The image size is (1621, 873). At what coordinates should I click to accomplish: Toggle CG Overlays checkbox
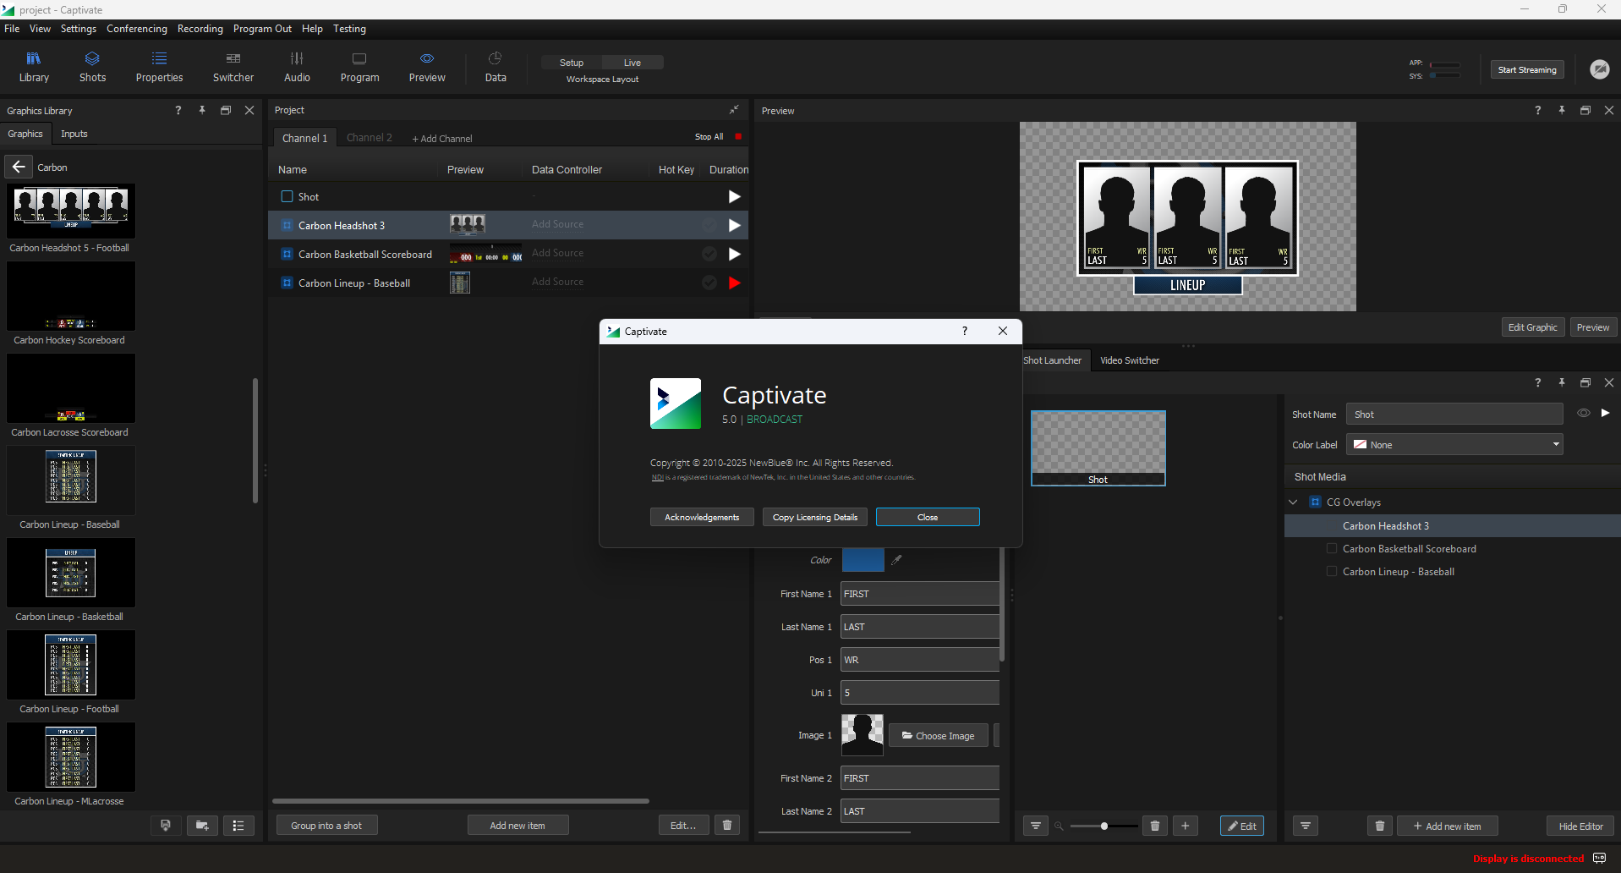click(1315, 502)
